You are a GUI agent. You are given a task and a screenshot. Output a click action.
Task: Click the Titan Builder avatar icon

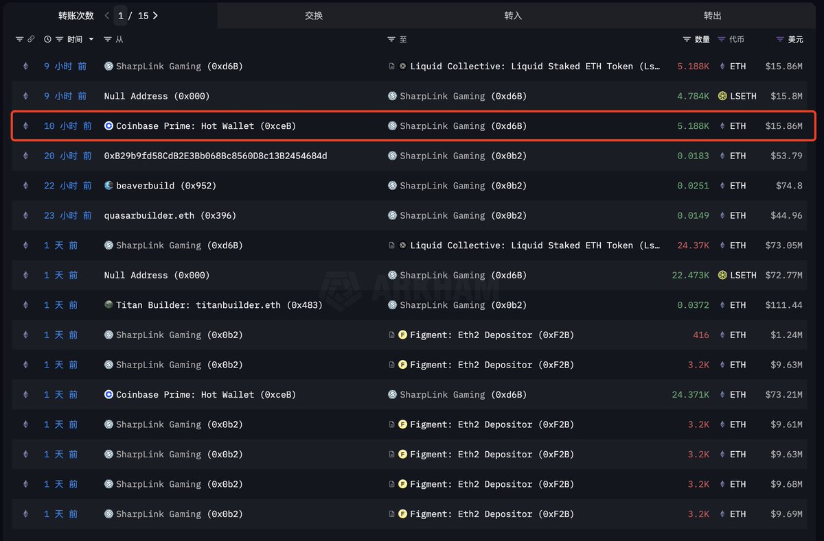tap(108, 305)
